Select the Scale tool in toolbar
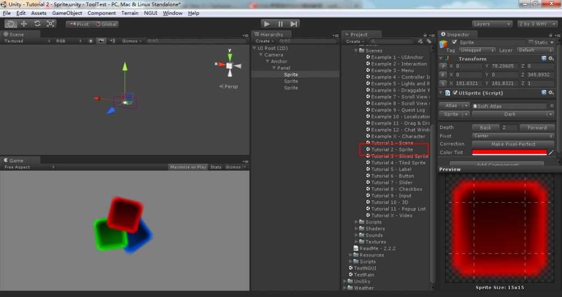Viewport: 562px width, 297px height. click(50, 24)
